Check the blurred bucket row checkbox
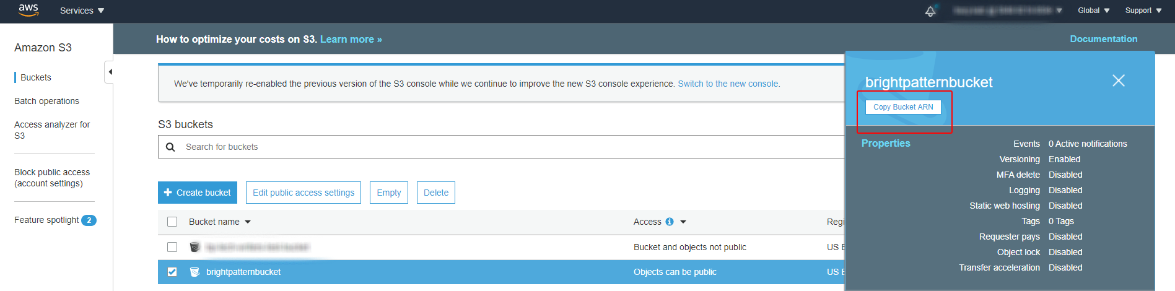 click(172, 247)
